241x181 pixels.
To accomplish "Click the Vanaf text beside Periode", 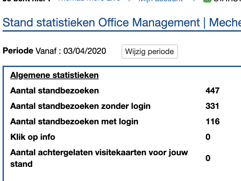I will tap(47, 51).
